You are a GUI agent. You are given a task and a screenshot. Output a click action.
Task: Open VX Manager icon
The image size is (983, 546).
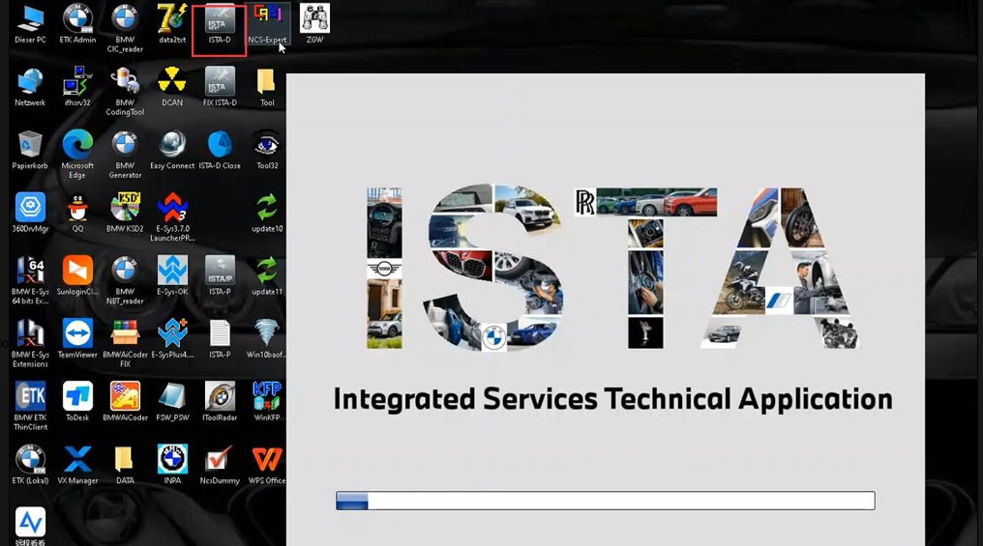click(x=77, y=465)
